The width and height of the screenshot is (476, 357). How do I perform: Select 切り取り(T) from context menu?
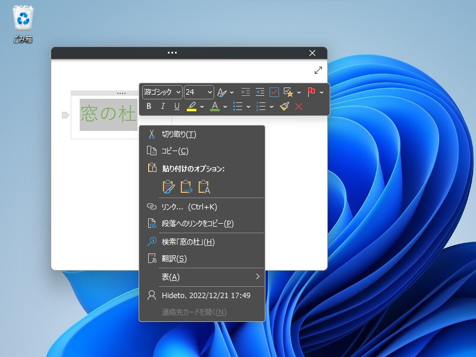click(x=202, y=134)
